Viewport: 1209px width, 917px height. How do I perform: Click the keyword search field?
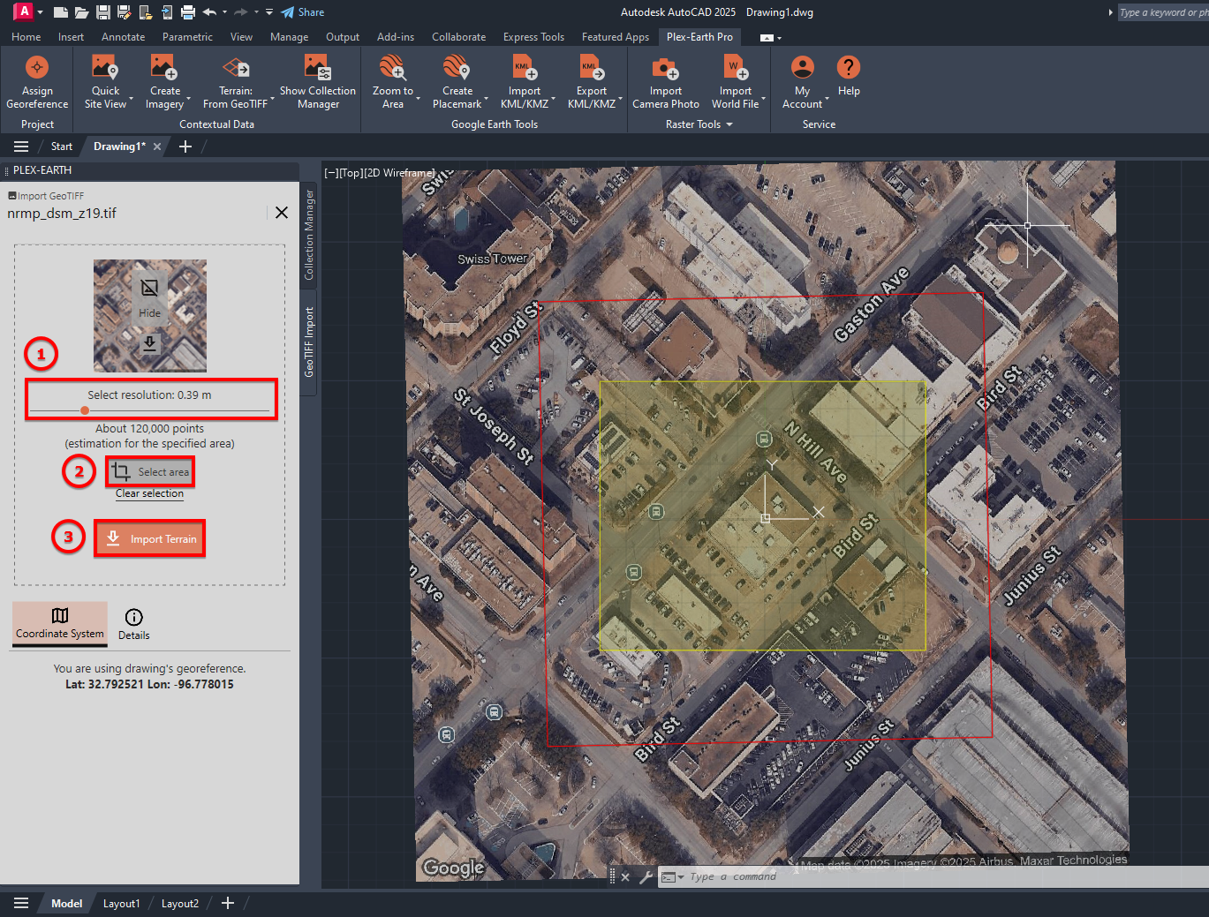[1163, 12]
